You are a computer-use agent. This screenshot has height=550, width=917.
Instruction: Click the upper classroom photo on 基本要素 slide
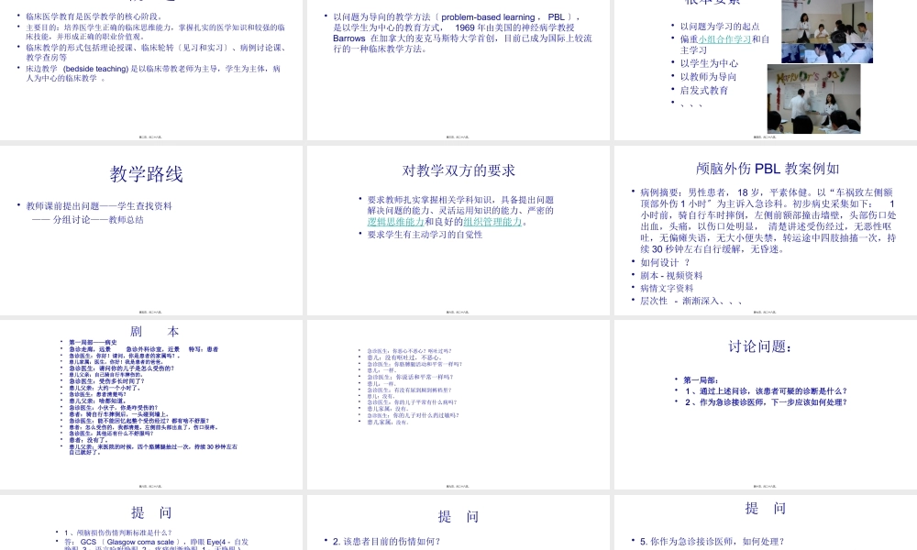pyautogui.click(x=825, y=30)
